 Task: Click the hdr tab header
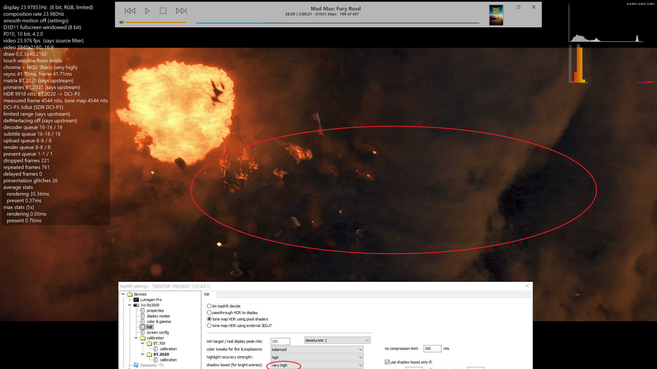(207, 294)
